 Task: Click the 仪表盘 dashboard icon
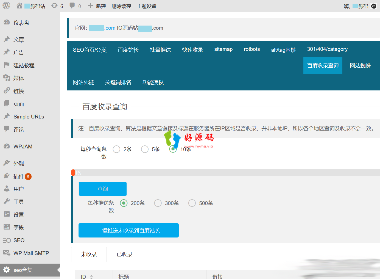7,23
